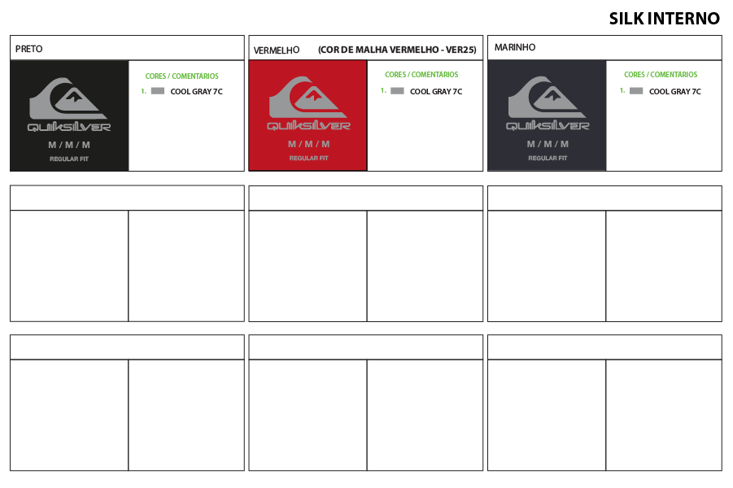The width and height of the screenshot is (733, 488).
Task: Click the Quiksilver logo on navy label
Action: [x=548, y=104]
